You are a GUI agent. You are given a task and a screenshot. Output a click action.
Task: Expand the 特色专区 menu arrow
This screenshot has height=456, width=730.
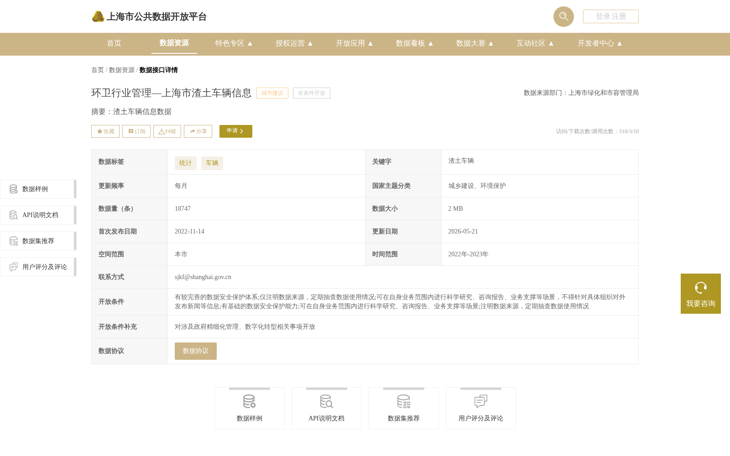(x=250, y=43)
